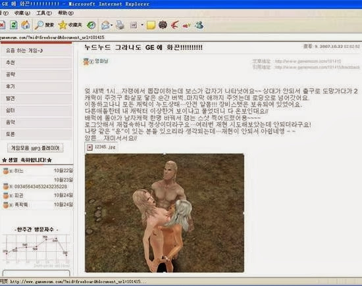The width and height of the screenshot is (362, 286).
Task: Print the page with printer icon
Action: 120,25
